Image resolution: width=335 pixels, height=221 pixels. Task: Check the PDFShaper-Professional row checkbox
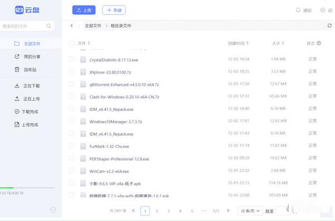71,158
